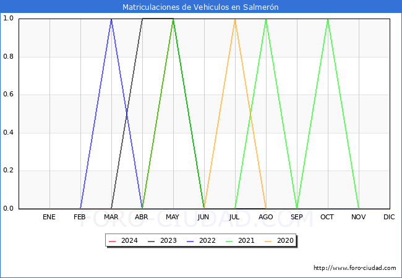Click the 2023 legend label

(168, 241)
